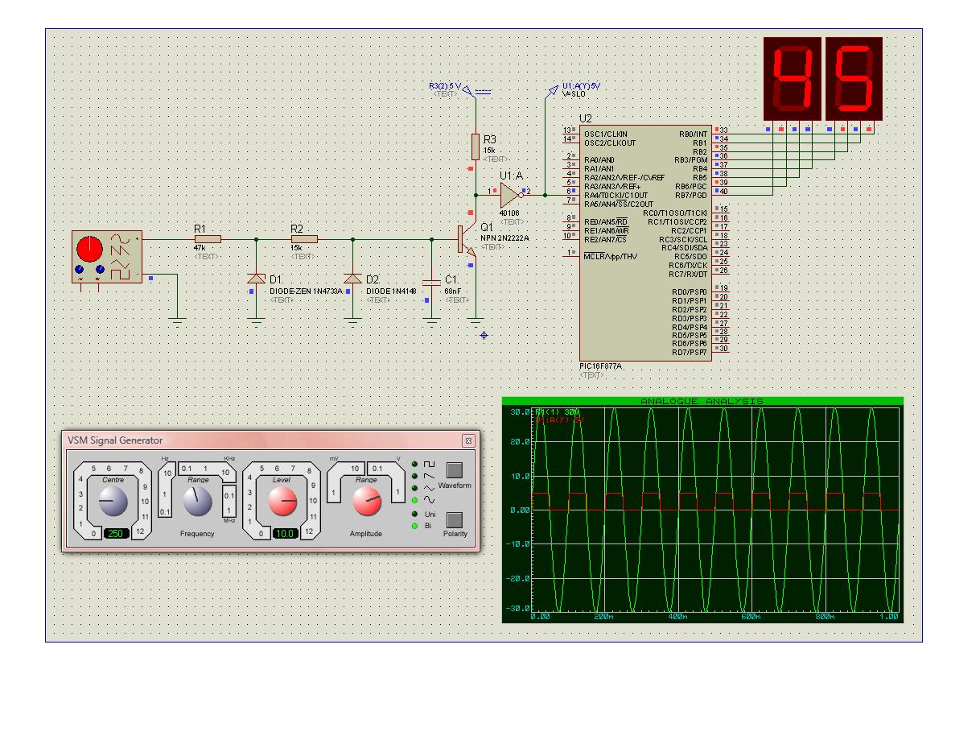The width and height of the screenshot is (980, 748).
Task: Click the OSC1/CLKIN pin label
Action: coord(605,134)
